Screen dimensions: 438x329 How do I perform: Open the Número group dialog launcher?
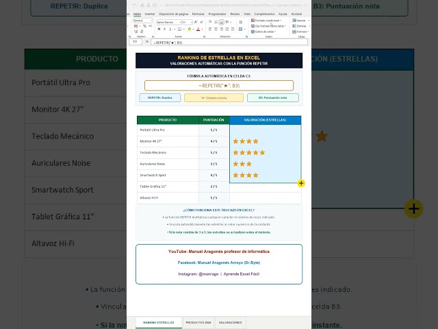coord(153,36)
